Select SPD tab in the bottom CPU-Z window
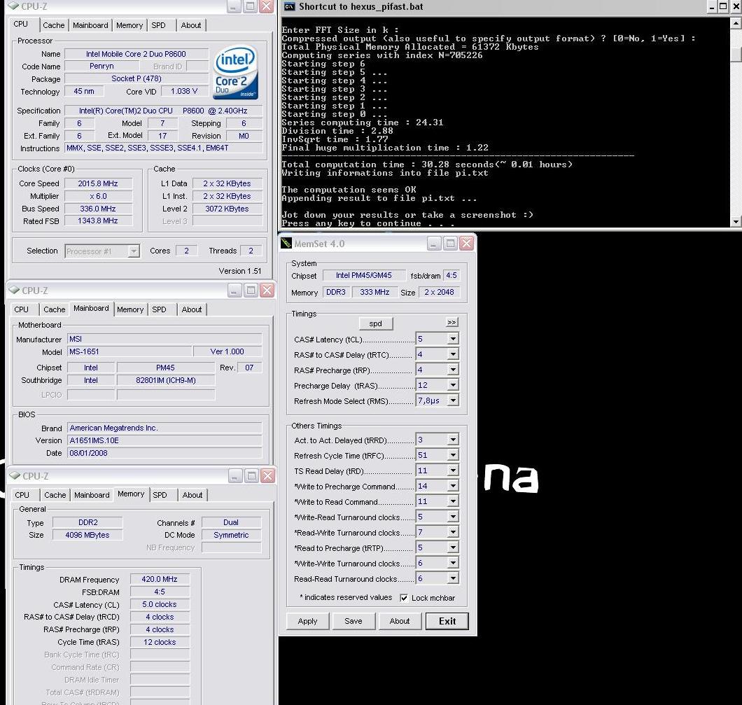 click(x=160, y=495)
